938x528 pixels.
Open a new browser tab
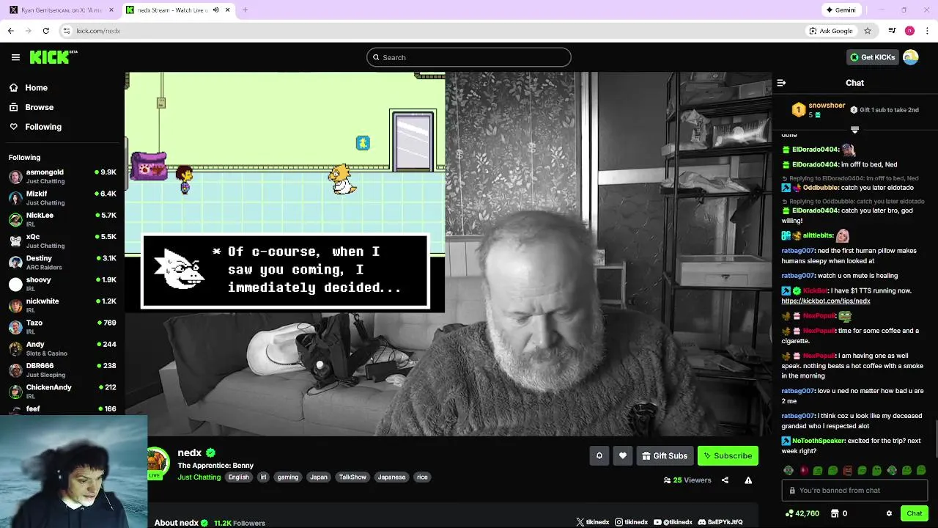pos(245,10)
